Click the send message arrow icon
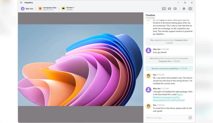The height and width of the screenshot is (123, 213). coord(190,117)
